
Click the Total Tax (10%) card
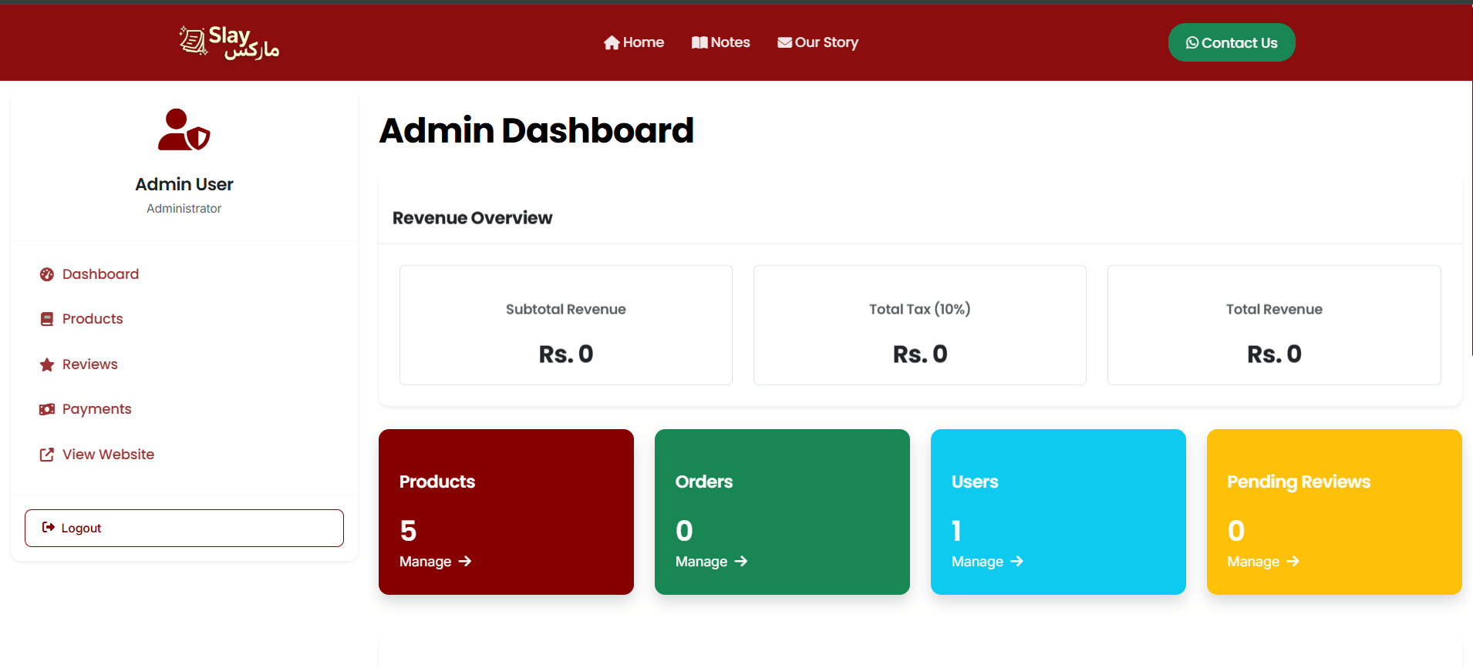coord(920,325)
